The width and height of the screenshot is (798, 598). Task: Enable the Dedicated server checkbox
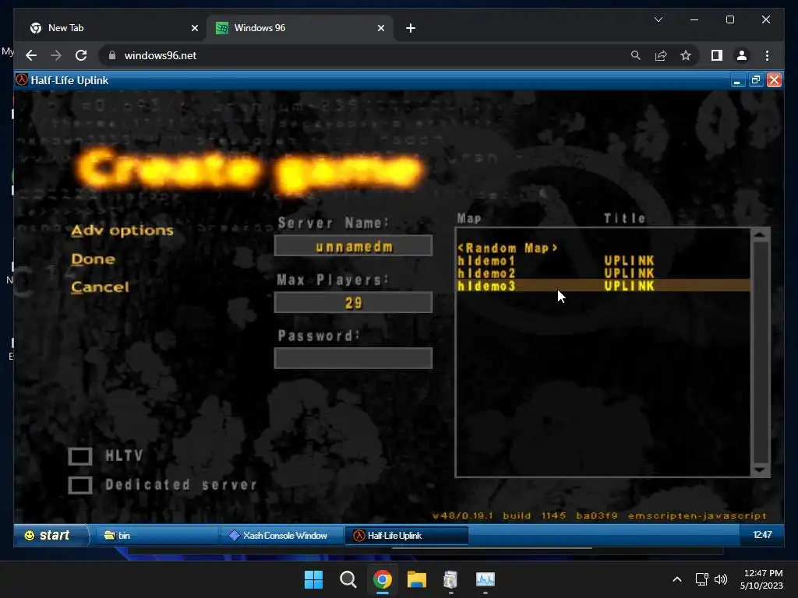pyautogui.click(x=80, y=485)
